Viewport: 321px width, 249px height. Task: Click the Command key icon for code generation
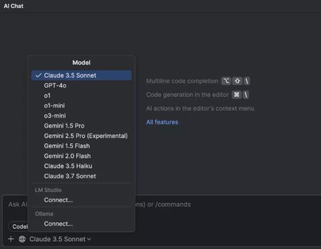click(x=237, y=95)
